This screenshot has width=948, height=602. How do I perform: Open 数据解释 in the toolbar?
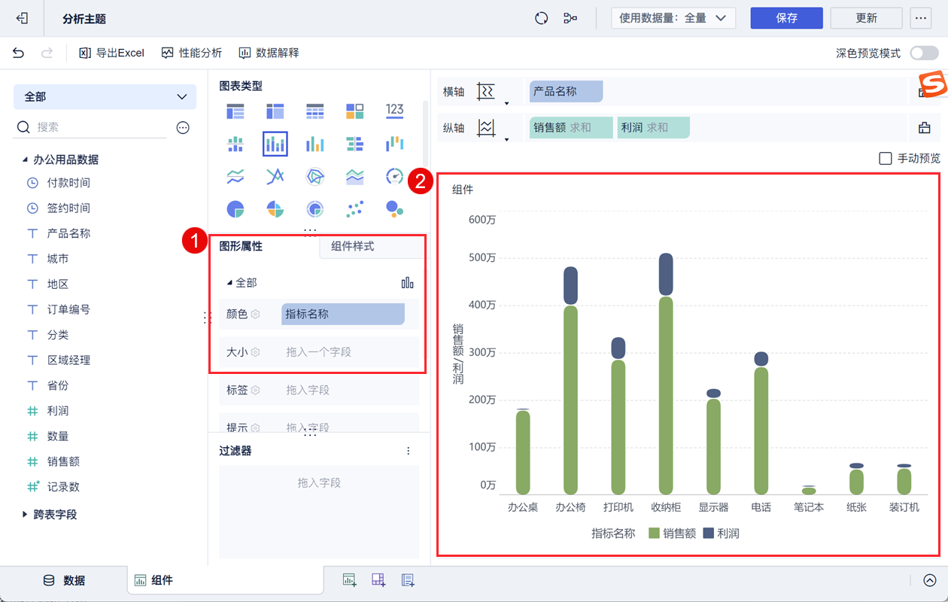269,53
